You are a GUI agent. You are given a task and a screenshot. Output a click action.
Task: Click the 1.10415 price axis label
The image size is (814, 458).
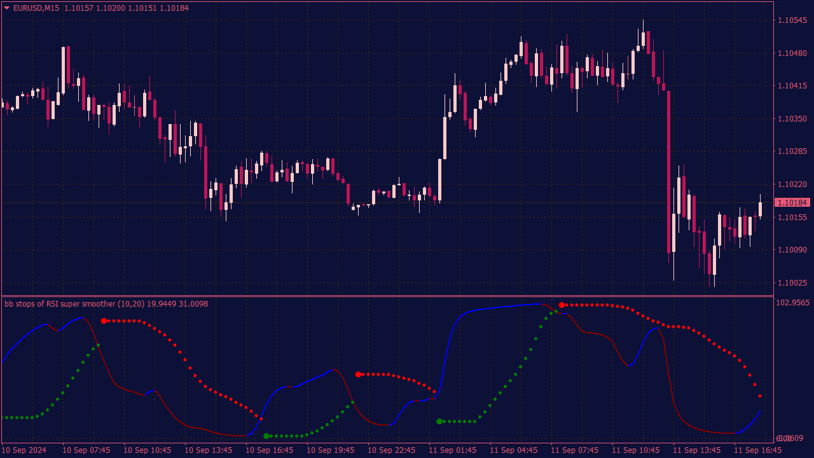click(x=792, y=86)
